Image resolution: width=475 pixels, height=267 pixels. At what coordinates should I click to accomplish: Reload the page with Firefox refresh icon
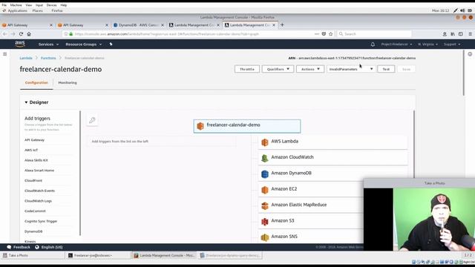pos(21,34)
